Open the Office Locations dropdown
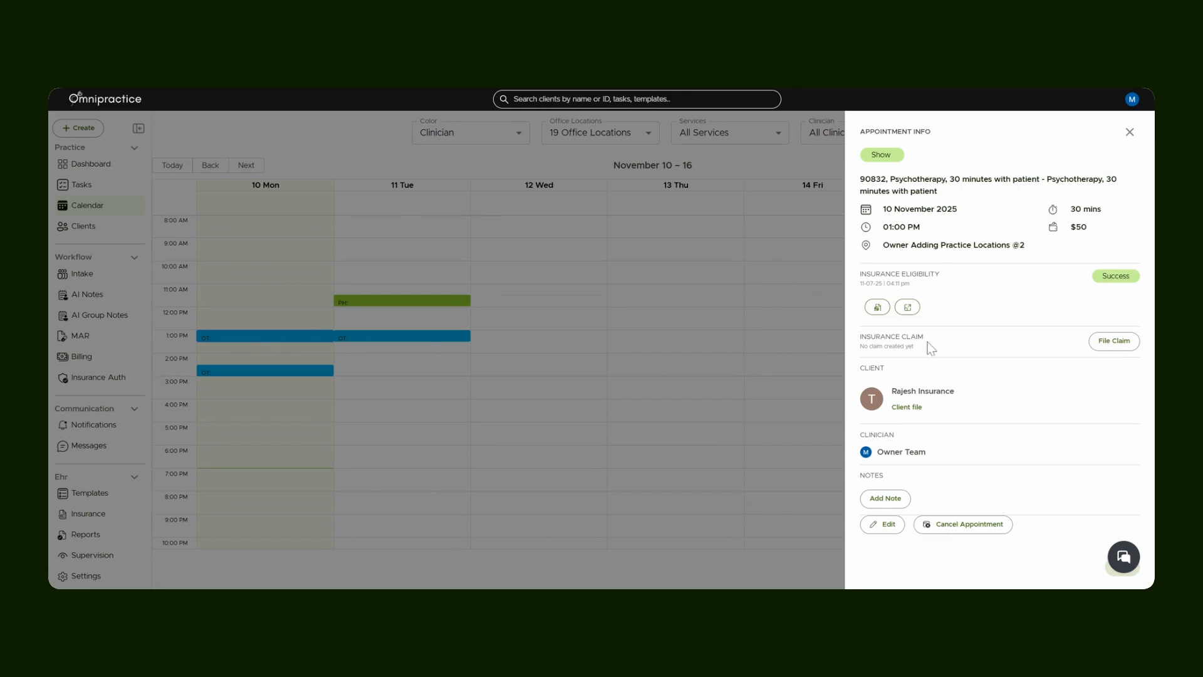 click(600, 133)
